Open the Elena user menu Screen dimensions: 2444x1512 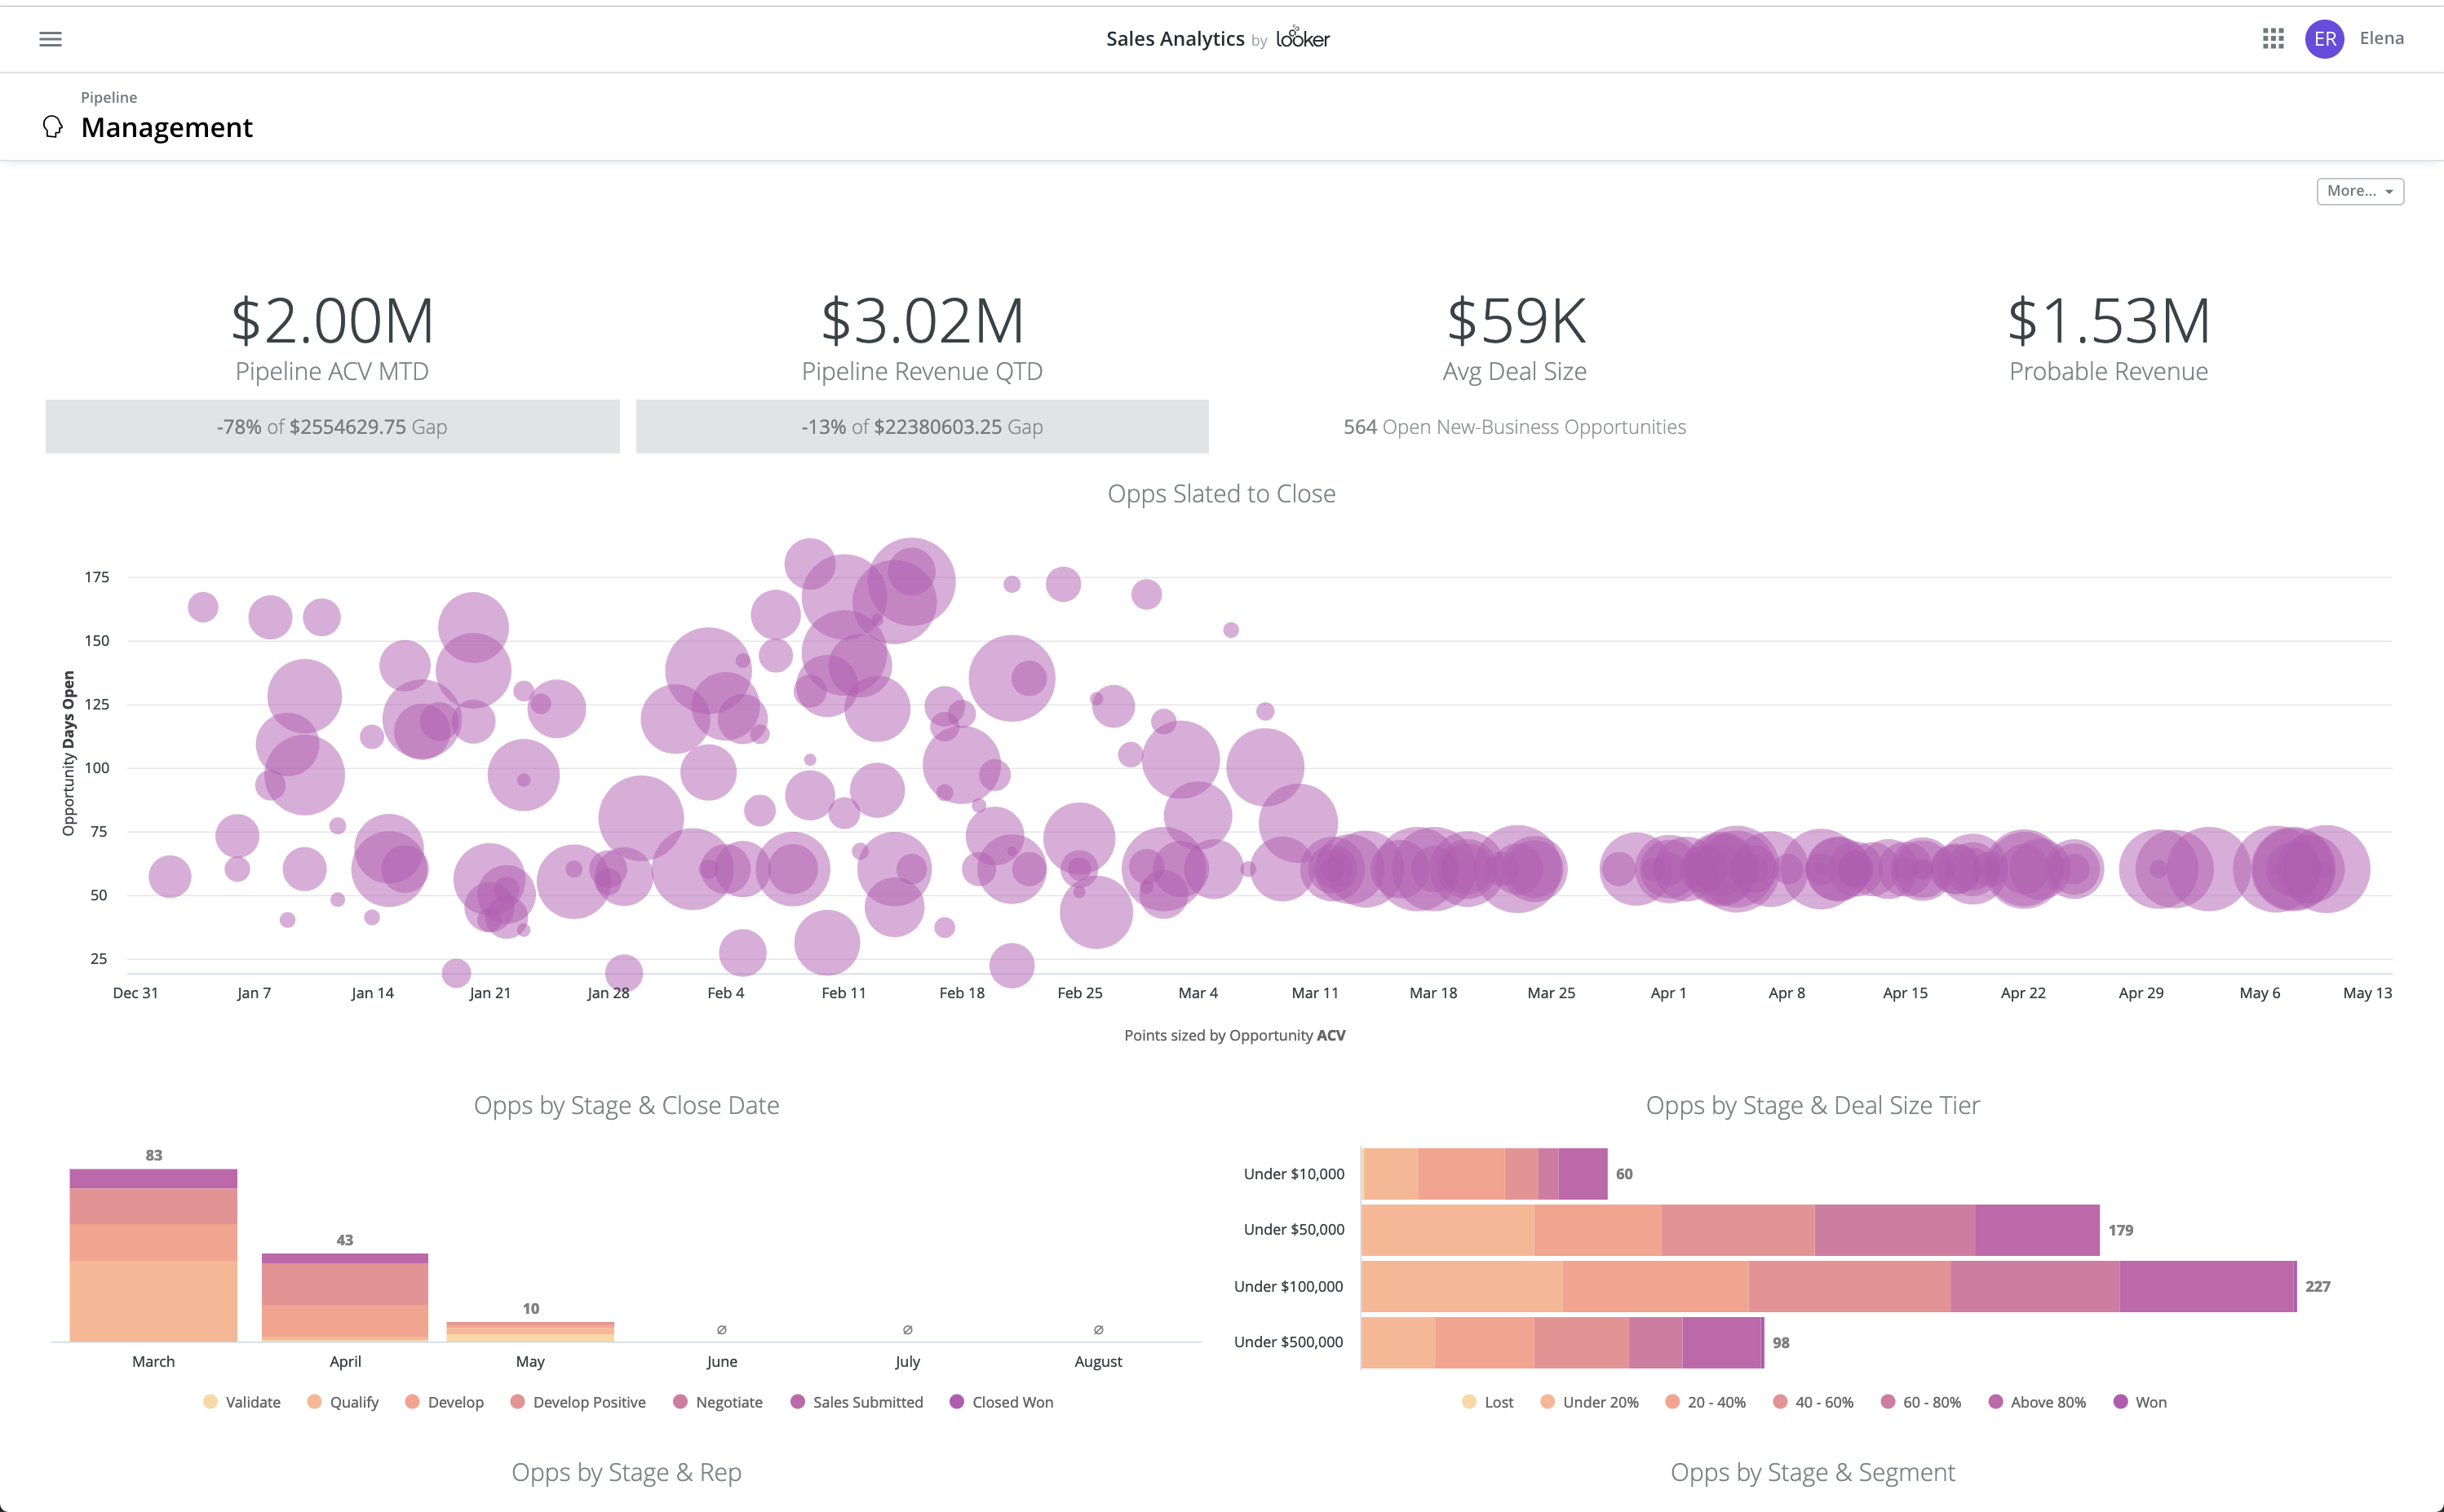(2381, 38)
